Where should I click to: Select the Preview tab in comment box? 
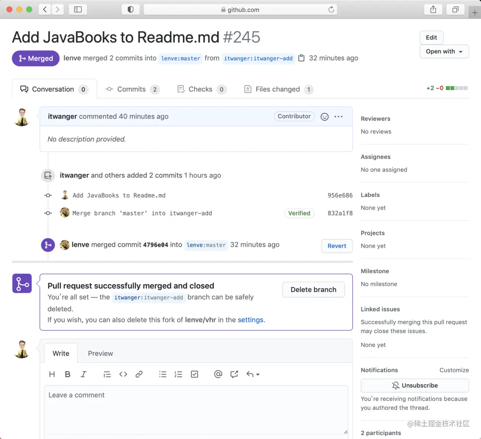tap(100, 353)
